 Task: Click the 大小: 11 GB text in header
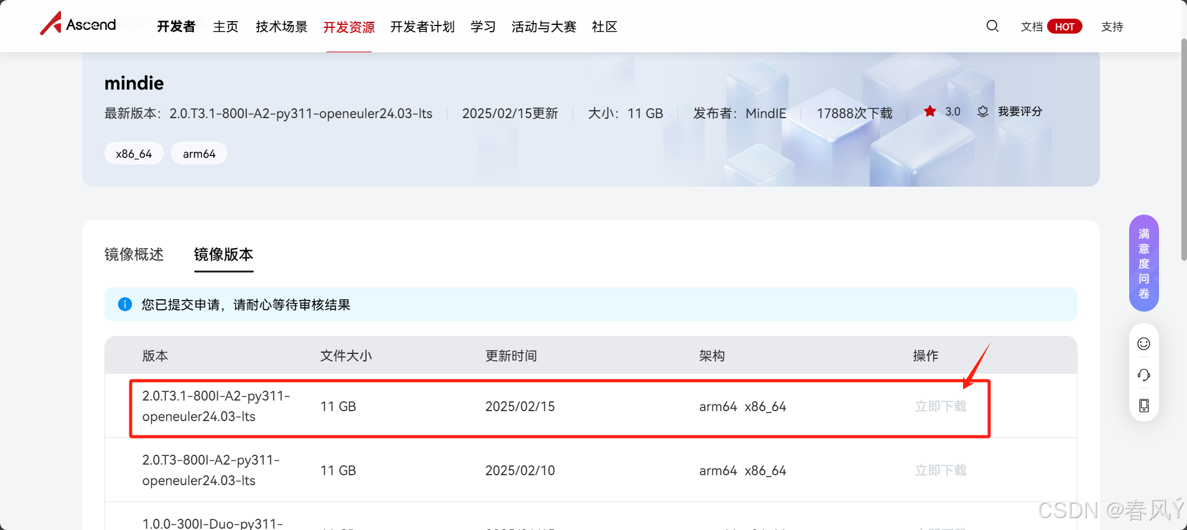tap(625, 113)
